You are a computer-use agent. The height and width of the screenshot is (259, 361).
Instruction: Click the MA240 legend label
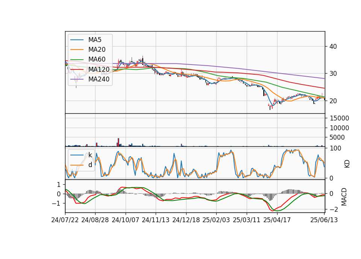(x=99, y=79)
